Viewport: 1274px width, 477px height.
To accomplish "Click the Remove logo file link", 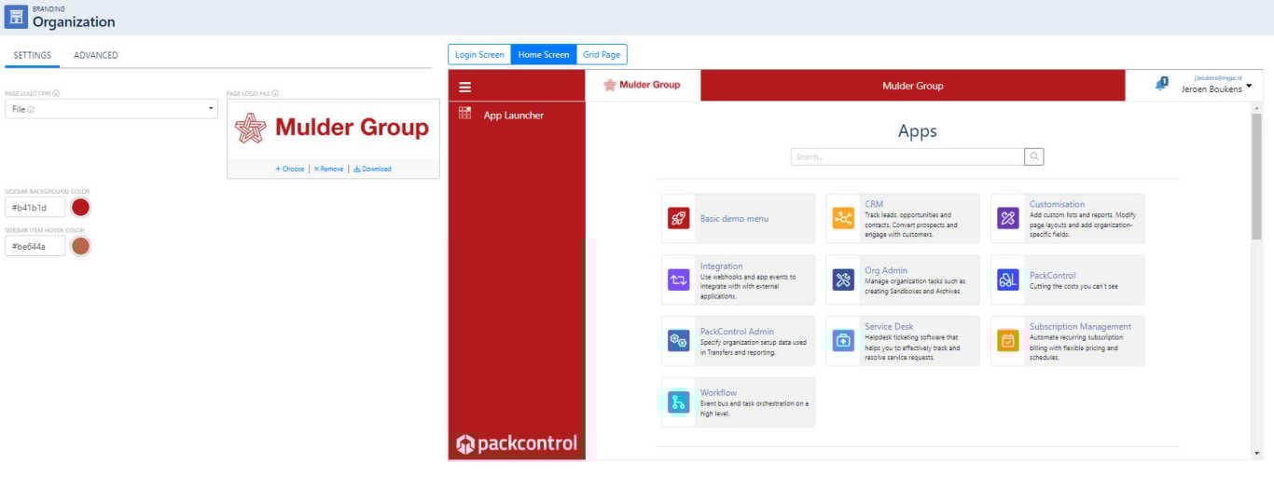I will [328, 169].
